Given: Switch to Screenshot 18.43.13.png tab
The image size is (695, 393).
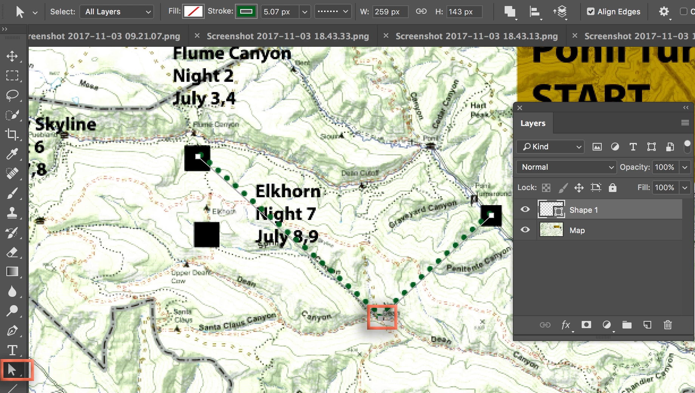Looking at the screenshot, I should coord(477,36).
